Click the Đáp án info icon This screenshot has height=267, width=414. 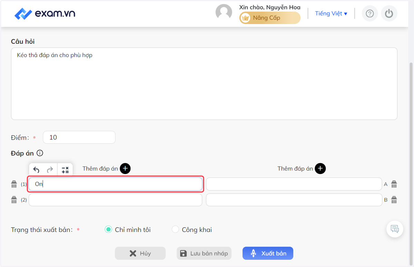coord(40,153)
